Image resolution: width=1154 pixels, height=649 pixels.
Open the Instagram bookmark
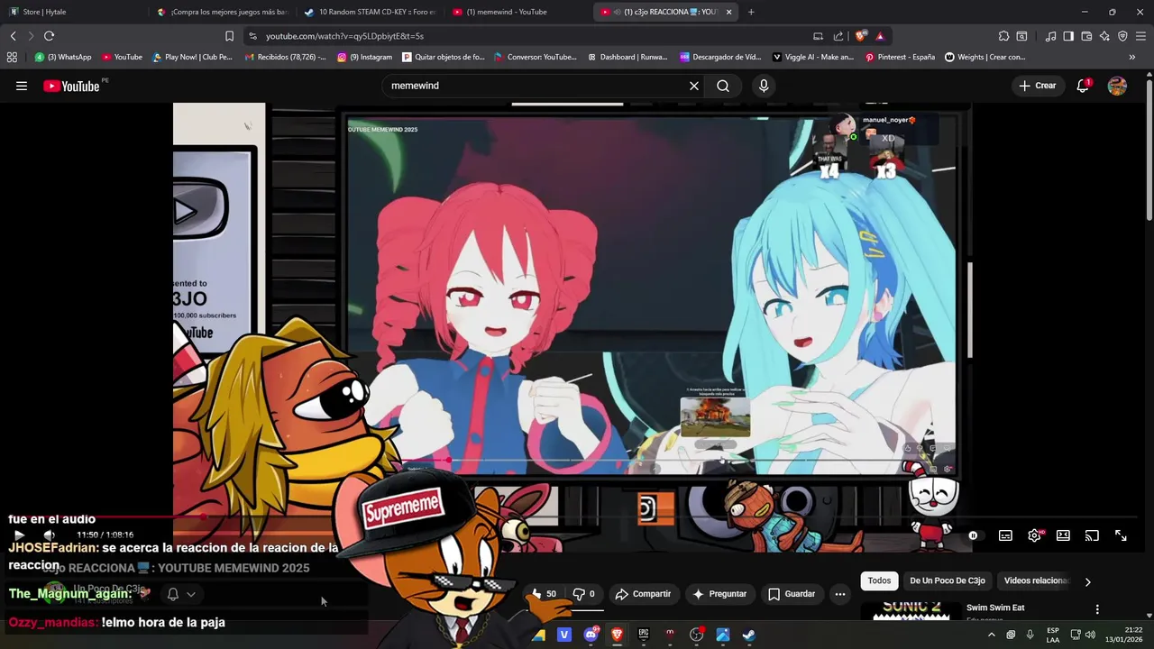(365, 57)
